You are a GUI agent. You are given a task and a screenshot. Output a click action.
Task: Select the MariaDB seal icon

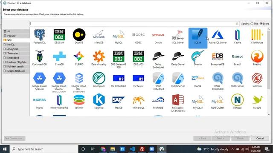click(99, 37)
